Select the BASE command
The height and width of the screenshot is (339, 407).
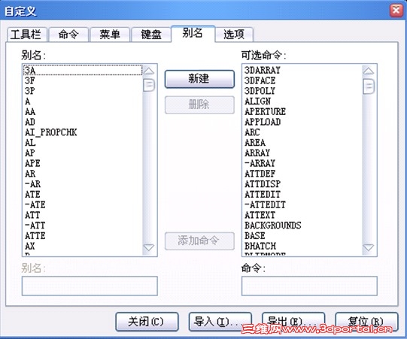coord(302,236)
